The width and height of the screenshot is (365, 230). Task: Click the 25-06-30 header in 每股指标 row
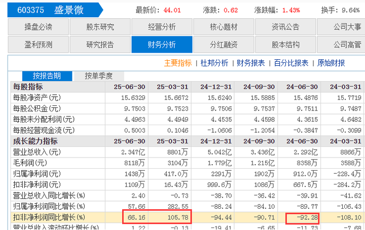coord(129,87)
